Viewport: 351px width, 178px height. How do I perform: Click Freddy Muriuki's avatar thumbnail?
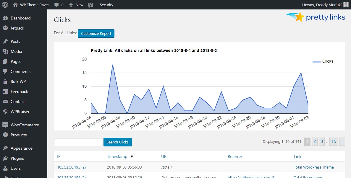[346, 5]
